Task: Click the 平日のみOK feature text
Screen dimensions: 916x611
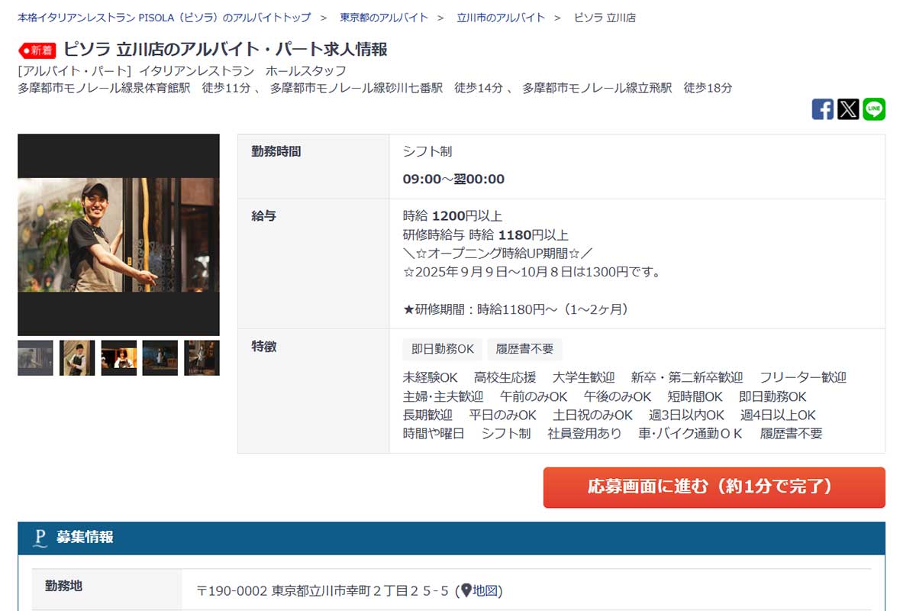Action: (502, 415)
